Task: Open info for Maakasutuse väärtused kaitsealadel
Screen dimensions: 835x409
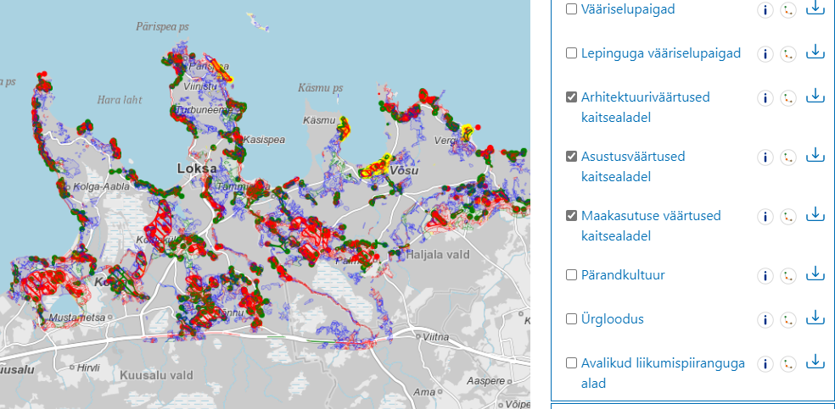Action: (x=765, y=216)
